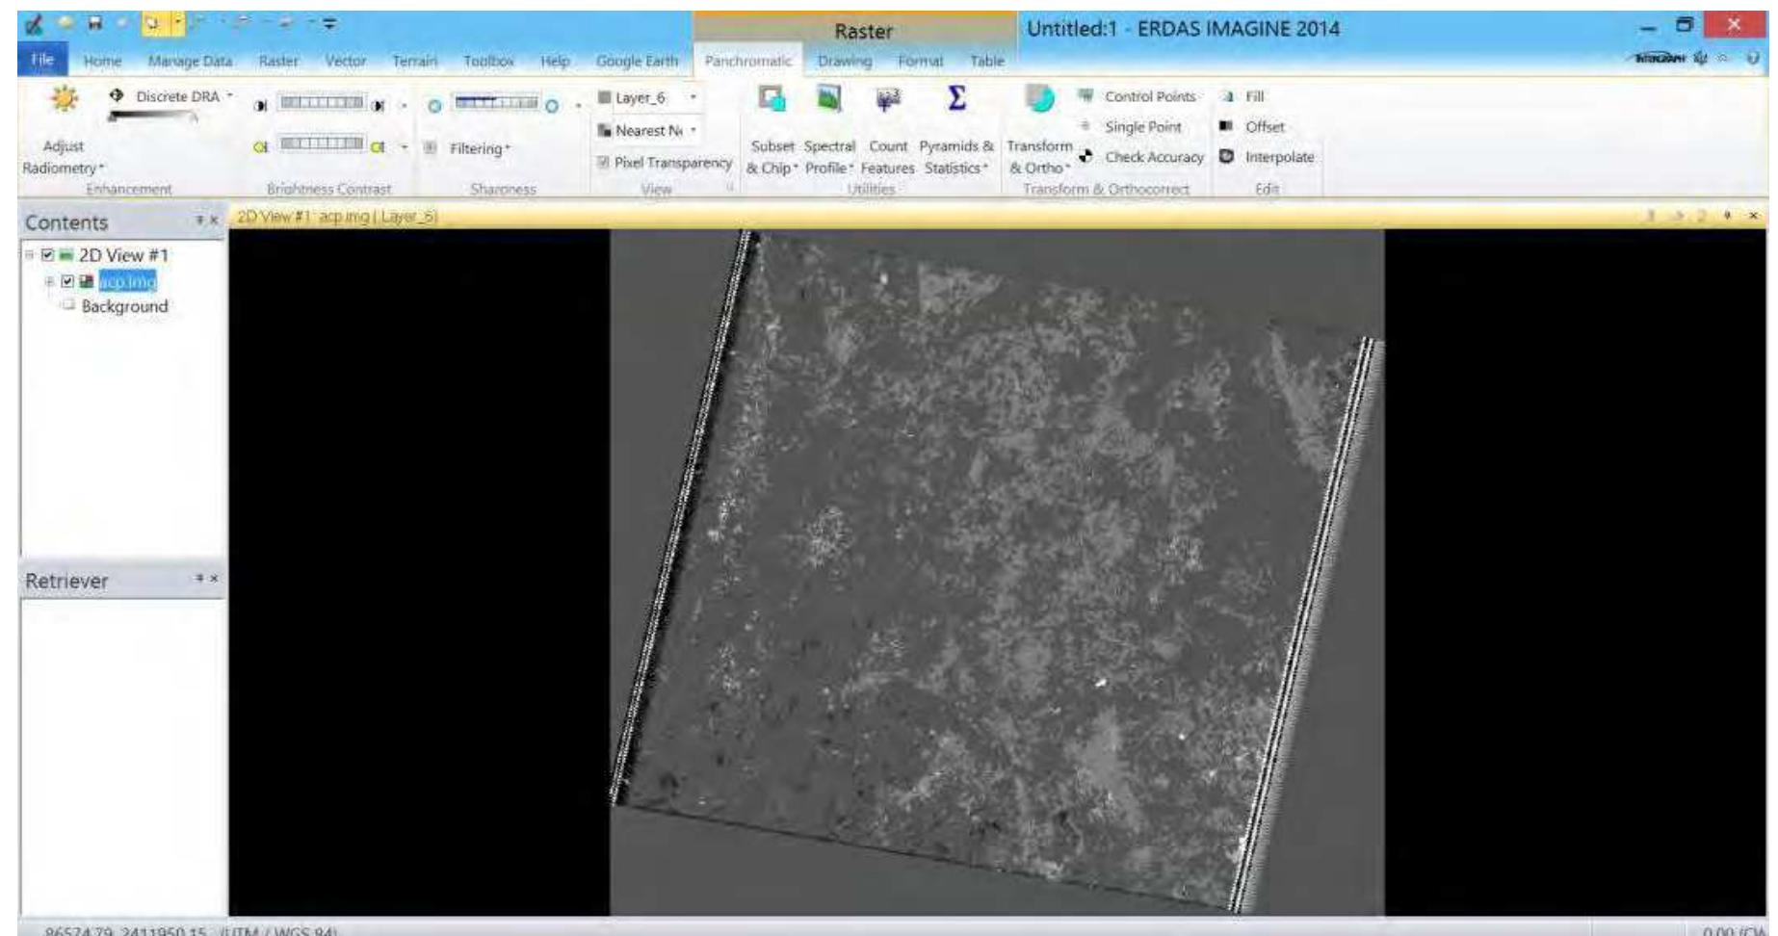
Task: Click the Transform & Ortho icon
Action: [1039, 99]
